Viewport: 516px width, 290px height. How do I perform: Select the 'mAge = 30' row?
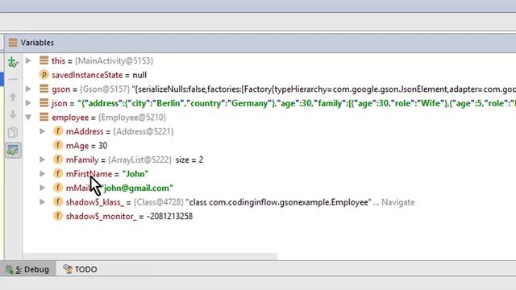click(x=269, y=145)
